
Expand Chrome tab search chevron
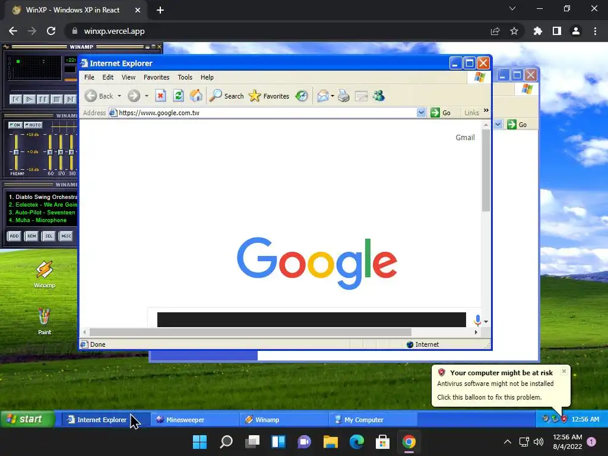click(512, 8)
